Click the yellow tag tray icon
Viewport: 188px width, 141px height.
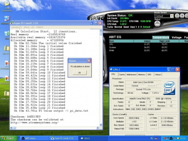click(x=178, y=138)
